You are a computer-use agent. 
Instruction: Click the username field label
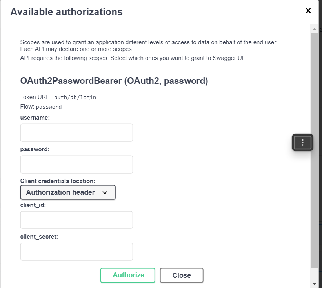[35, 117]
